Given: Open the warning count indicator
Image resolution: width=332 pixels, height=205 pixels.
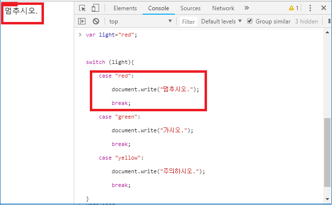Looking at the screenshot, I should click(x=294, y=8).
